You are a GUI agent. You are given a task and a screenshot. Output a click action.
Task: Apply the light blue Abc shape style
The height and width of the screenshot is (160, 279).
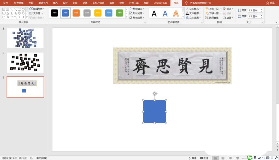[109, 13]
